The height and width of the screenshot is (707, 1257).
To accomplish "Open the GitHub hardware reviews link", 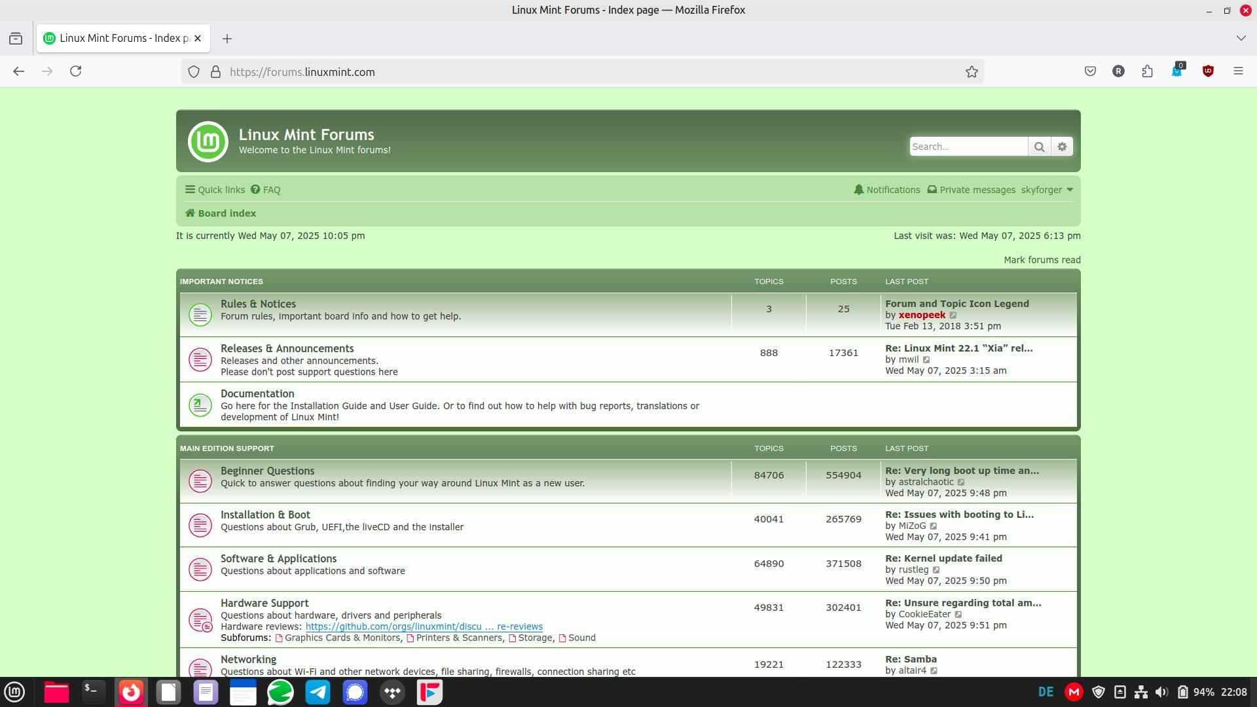I will tap(424, 626).
